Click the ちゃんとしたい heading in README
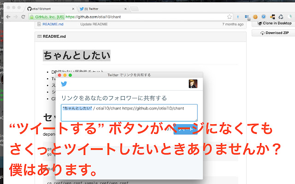This screenshot has width=295, height=184. (x=77, y=55)
